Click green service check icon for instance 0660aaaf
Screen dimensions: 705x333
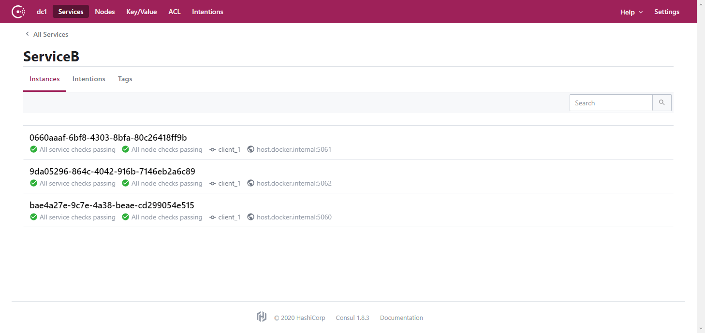pos(33,149)
